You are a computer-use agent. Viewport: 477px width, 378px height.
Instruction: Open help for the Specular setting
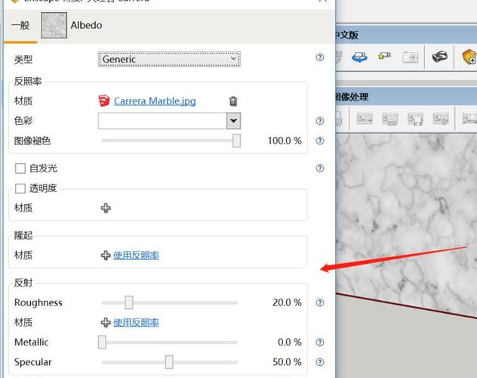320,362
